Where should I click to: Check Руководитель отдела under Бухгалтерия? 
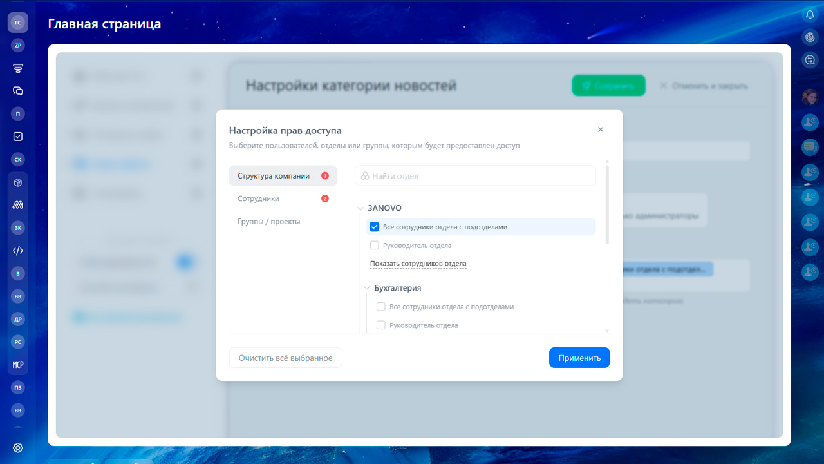coord(381,325)
